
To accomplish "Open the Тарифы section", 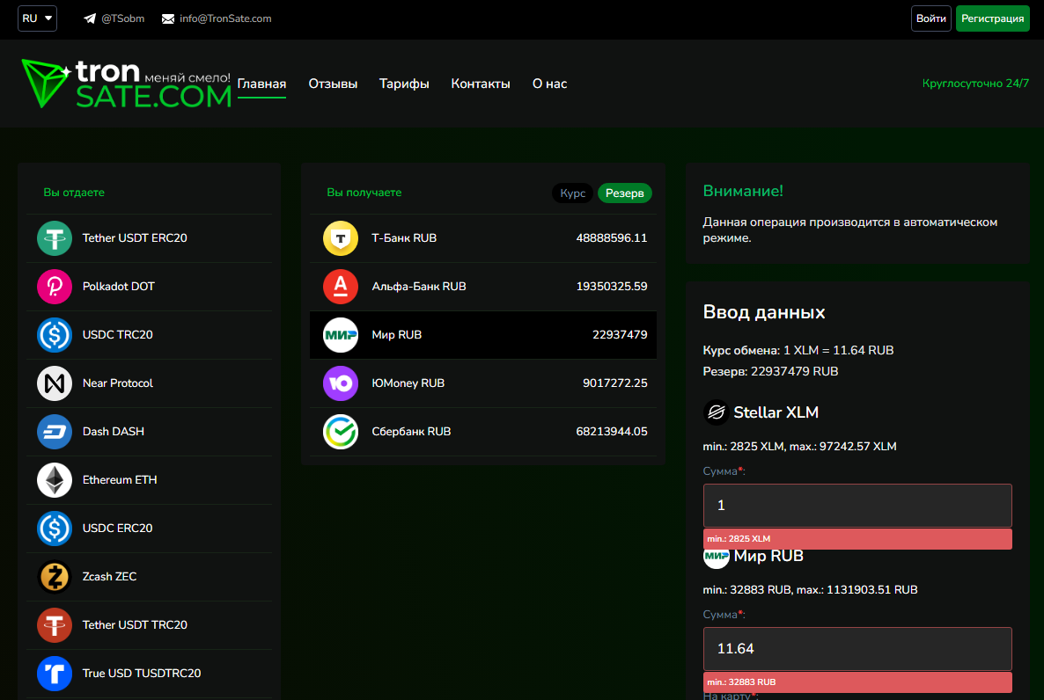I will 404,84.
